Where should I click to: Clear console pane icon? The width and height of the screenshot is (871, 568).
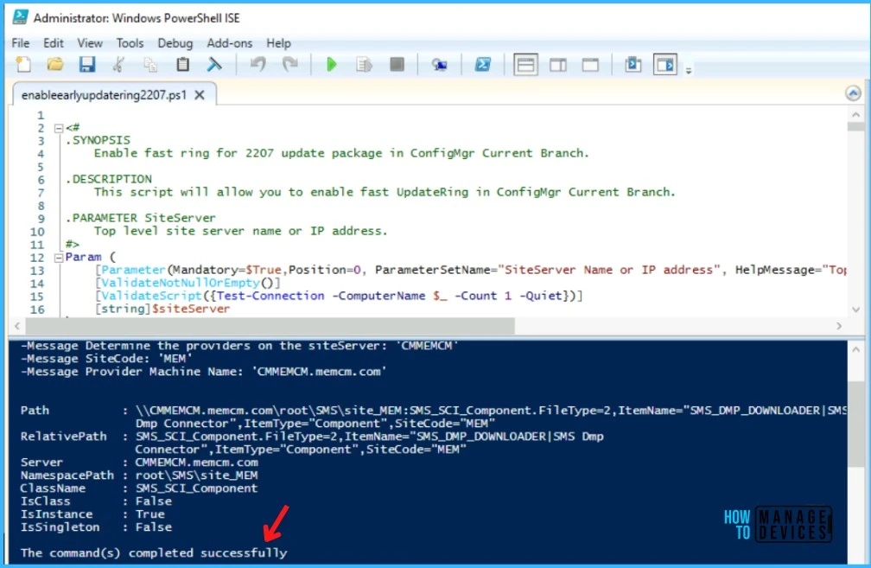coord(214,65)
